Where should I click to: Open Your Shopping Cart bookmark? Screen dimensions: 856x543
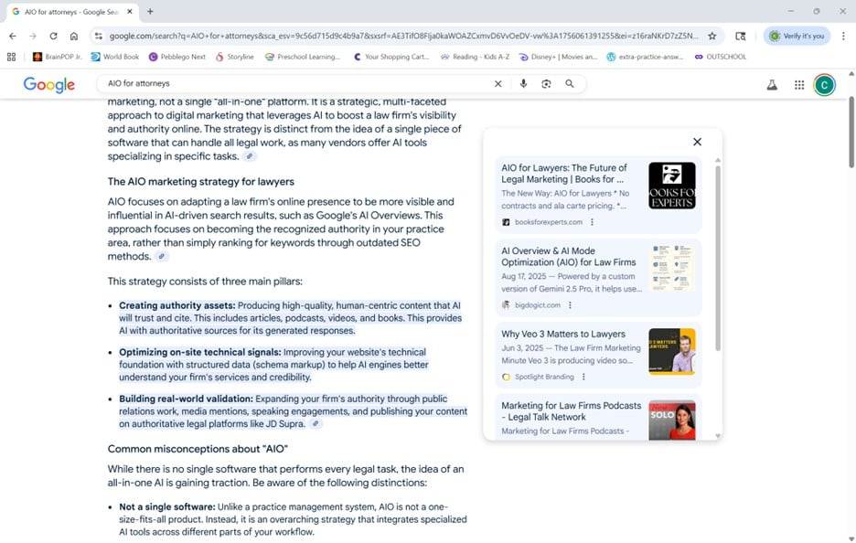click(391, 57)
